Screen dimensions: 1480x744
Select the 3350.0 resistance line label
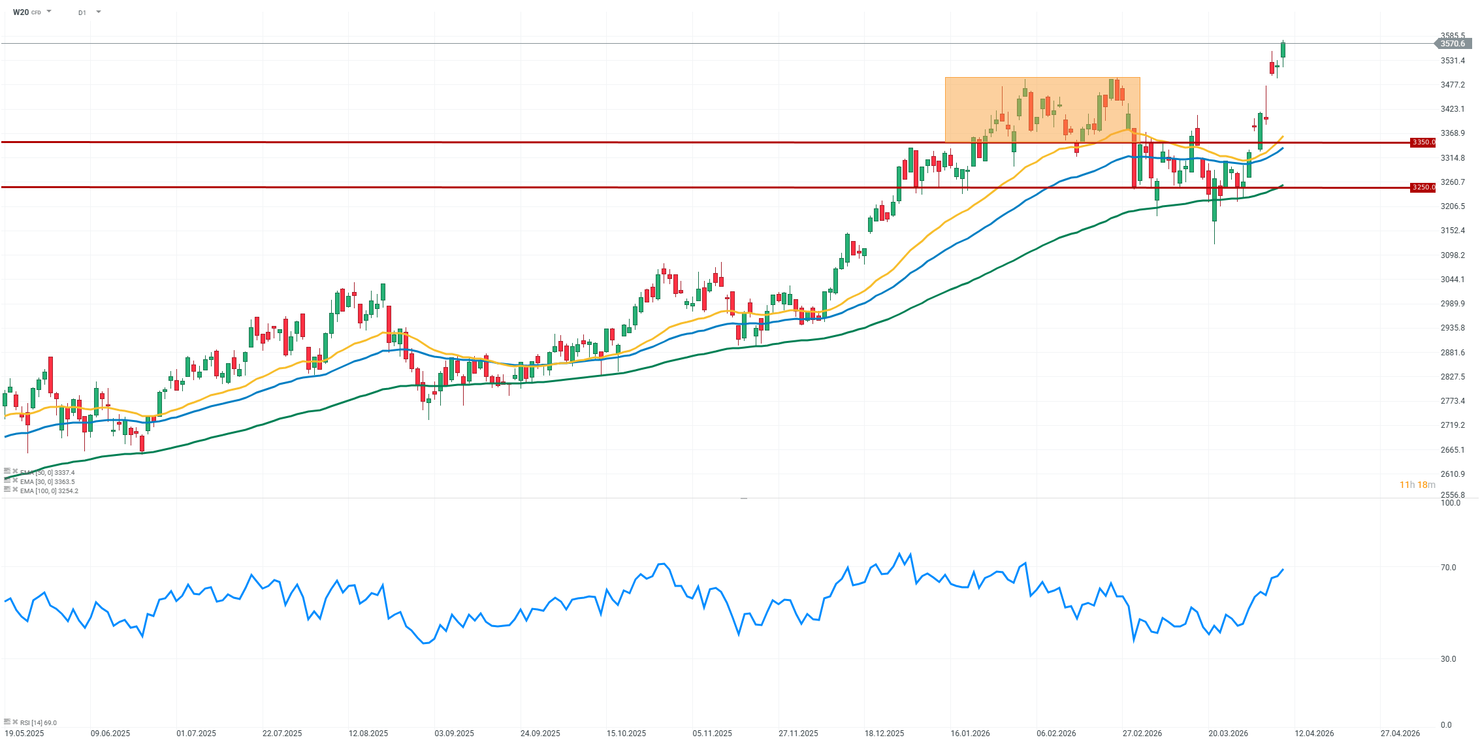click(1423, 142)
